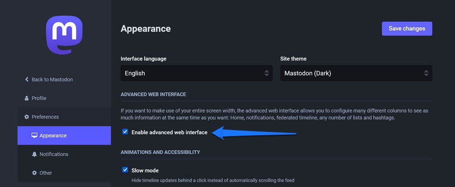Click the back chevron icon beside Back to Mastodon
This screenshot has height=187, width=455.
click(x=27, y=80)
